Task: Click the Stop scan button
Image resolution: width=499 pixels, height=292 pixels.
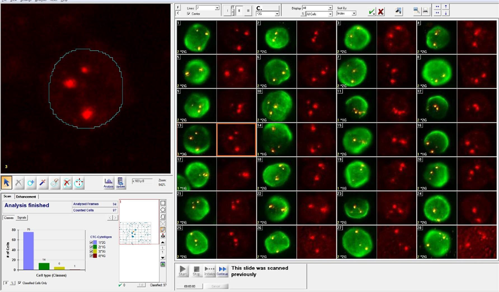Action: pyautogui.click(x=196, y=271)
